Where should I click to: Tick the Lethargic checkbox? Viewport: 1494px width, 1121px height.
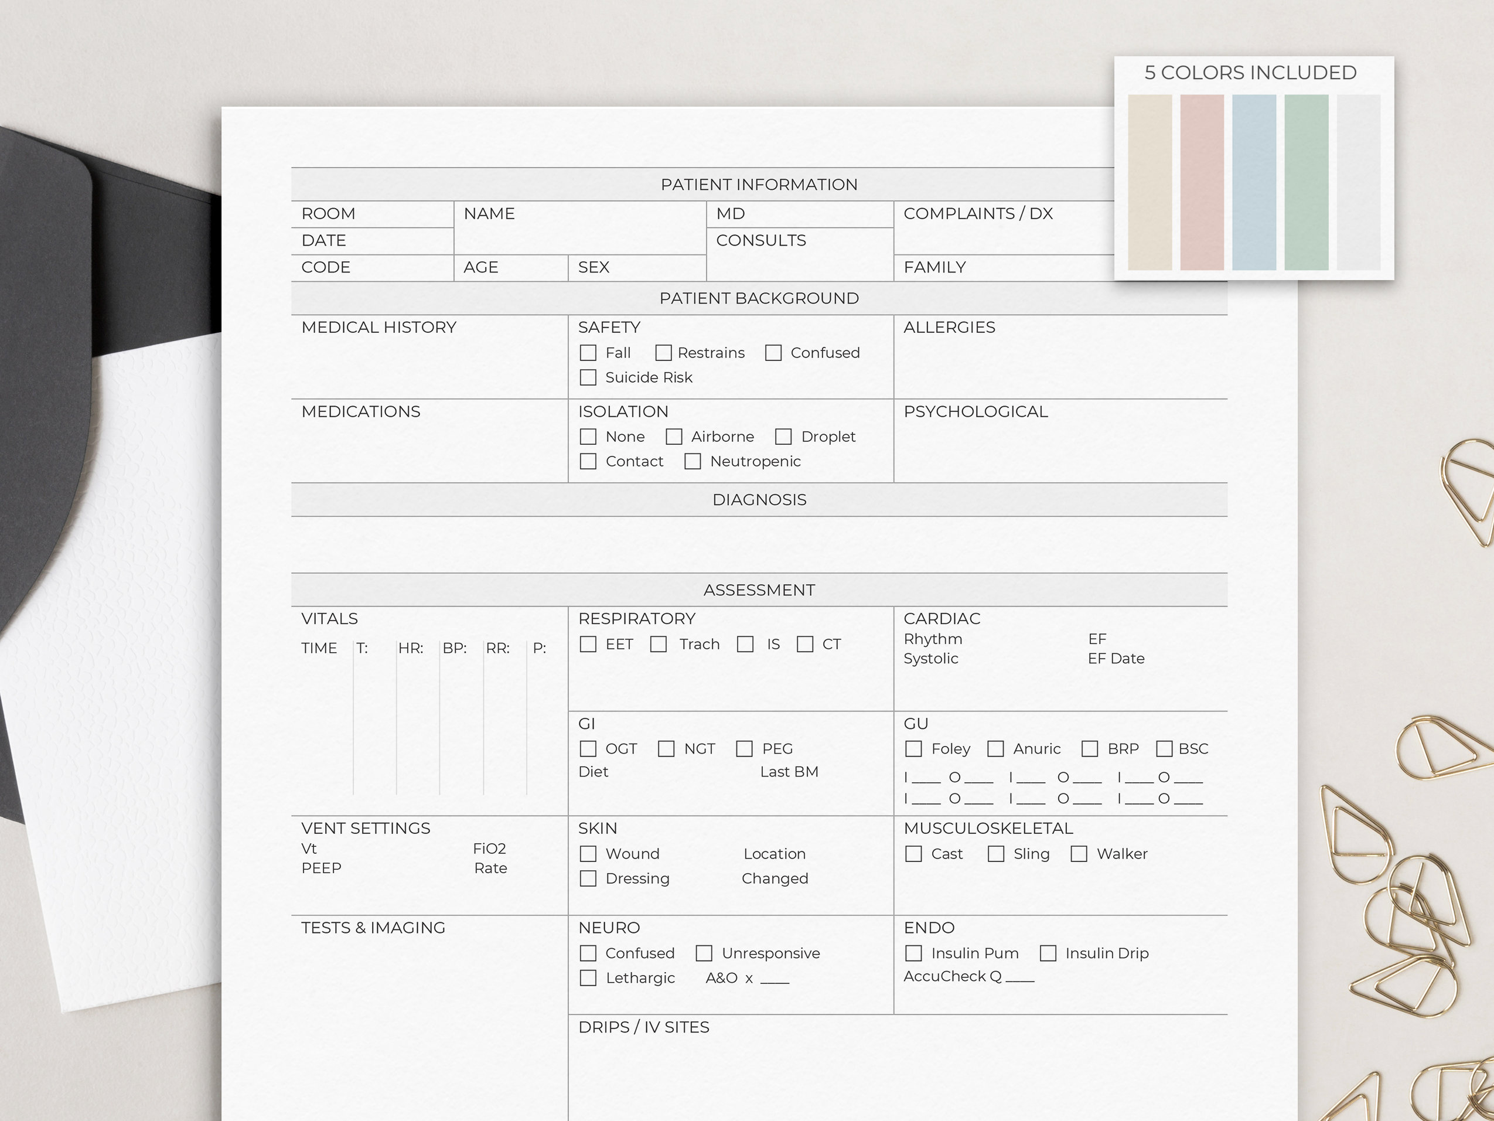[588, 978]
